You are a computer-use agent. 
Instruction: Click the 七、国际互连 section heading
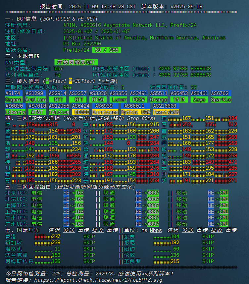pos(22,230)
